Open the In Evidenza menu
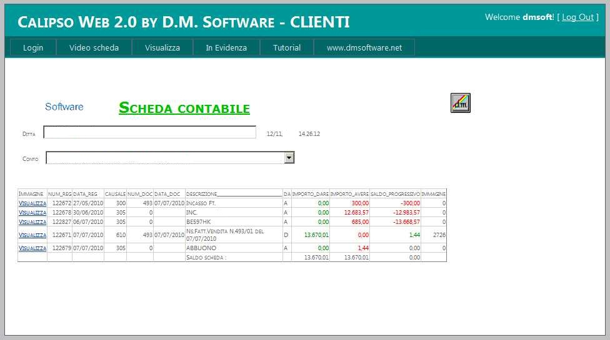Image resolution: width=610 pixels, height=340 pixels. (x=226, y=48)
